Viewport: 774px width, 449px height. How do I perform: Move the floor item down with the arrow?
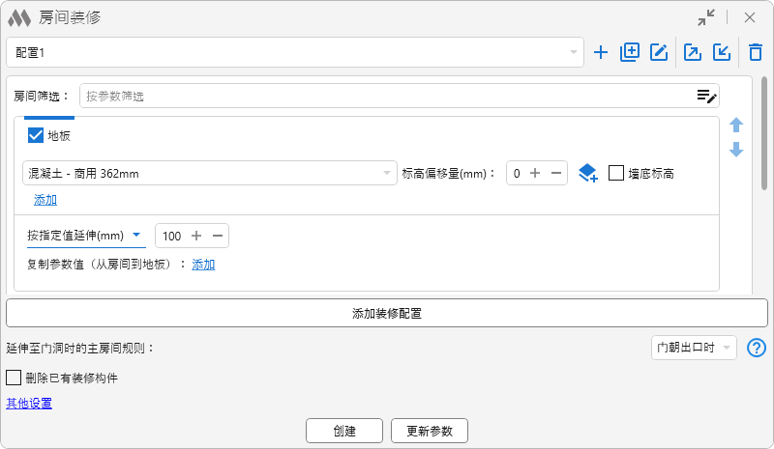click(x=736, y=150)
